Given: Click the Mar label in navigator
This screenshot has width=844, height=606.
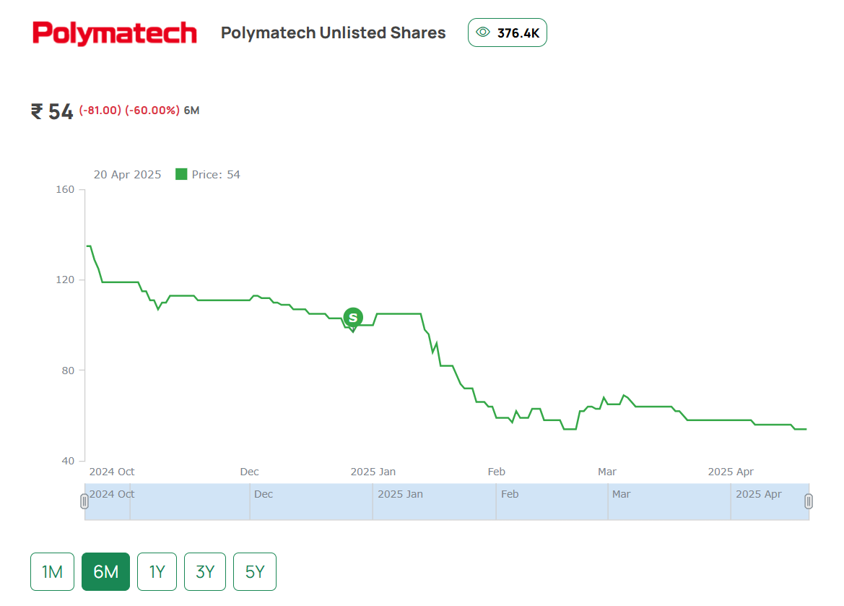Looking at the screenshot, I should 621,494.
